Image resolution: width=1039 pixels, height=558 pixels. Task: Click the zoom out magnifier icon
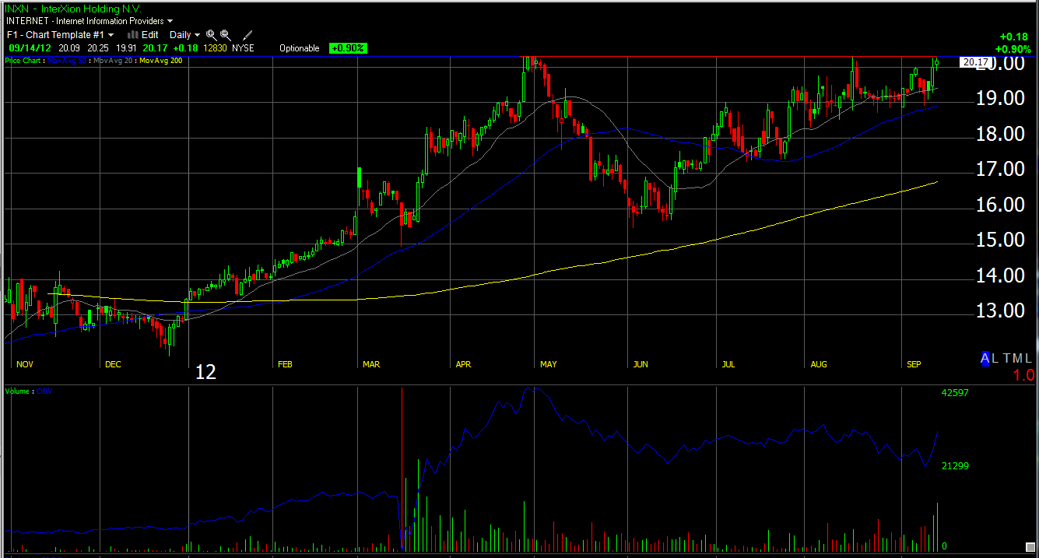click(x=226, y=35)
